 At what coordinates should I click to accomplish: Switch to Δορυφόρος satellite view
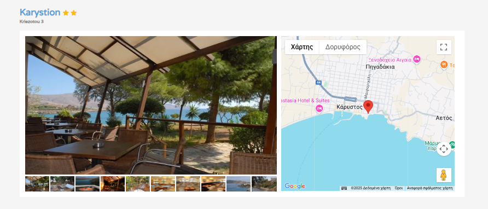[x=342, y=47]
